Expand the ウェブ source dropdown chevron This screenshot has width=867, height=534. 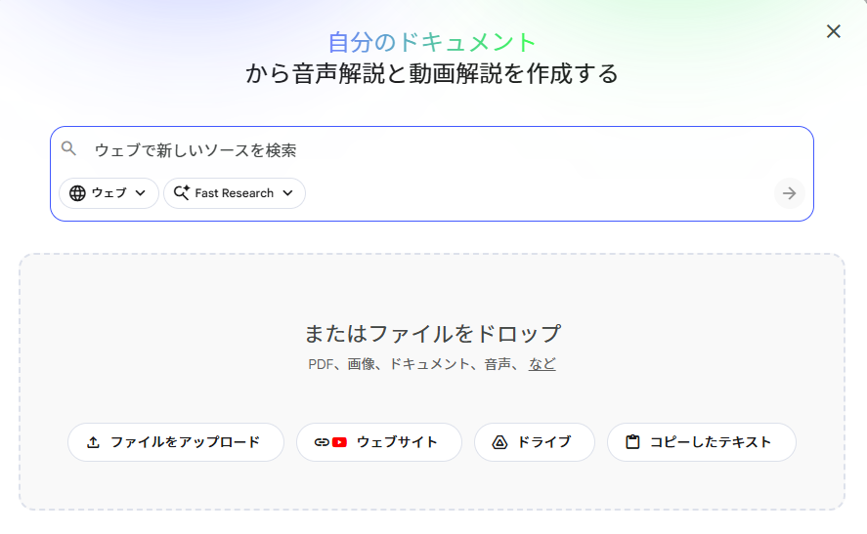(141, 193)
